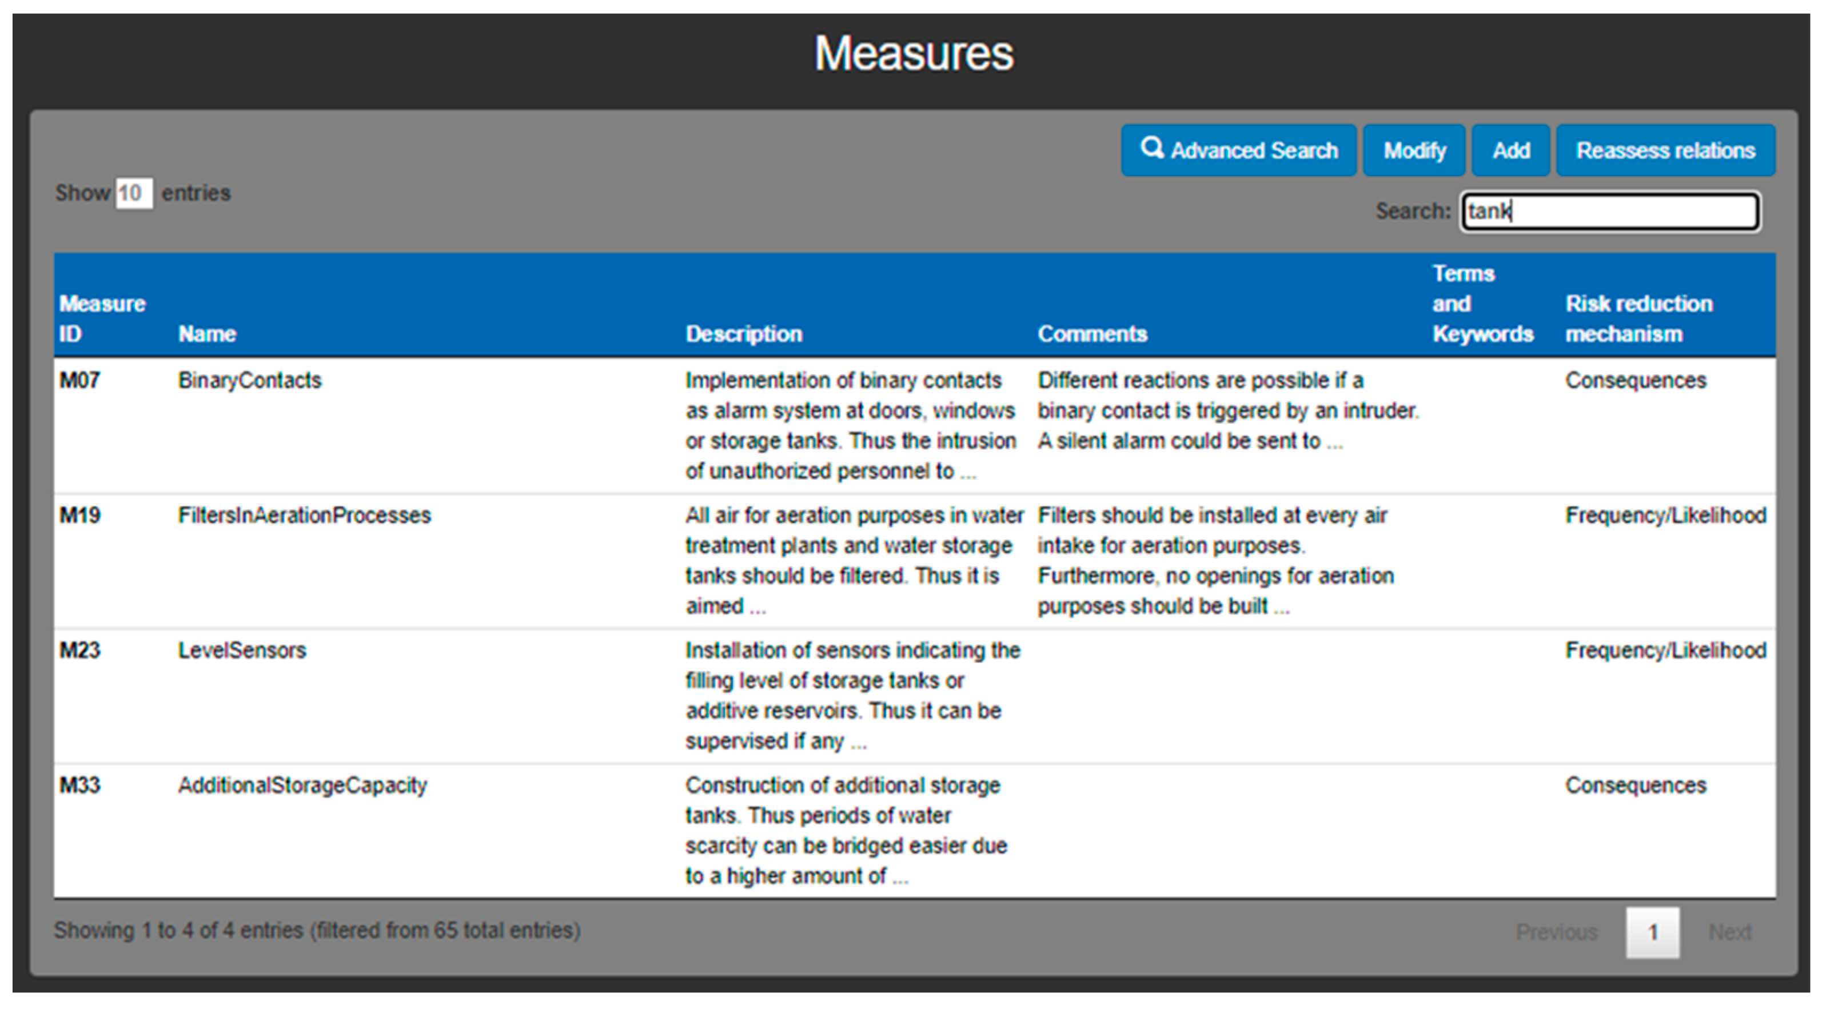Select the M23 LevelSensors row
This screenshot has width=1822, height=1009.
tap(242, 651)
